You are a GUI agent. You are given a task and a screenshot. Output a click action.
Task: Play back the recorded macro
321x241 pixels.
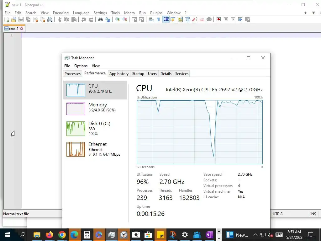click(x=233, y=19)
